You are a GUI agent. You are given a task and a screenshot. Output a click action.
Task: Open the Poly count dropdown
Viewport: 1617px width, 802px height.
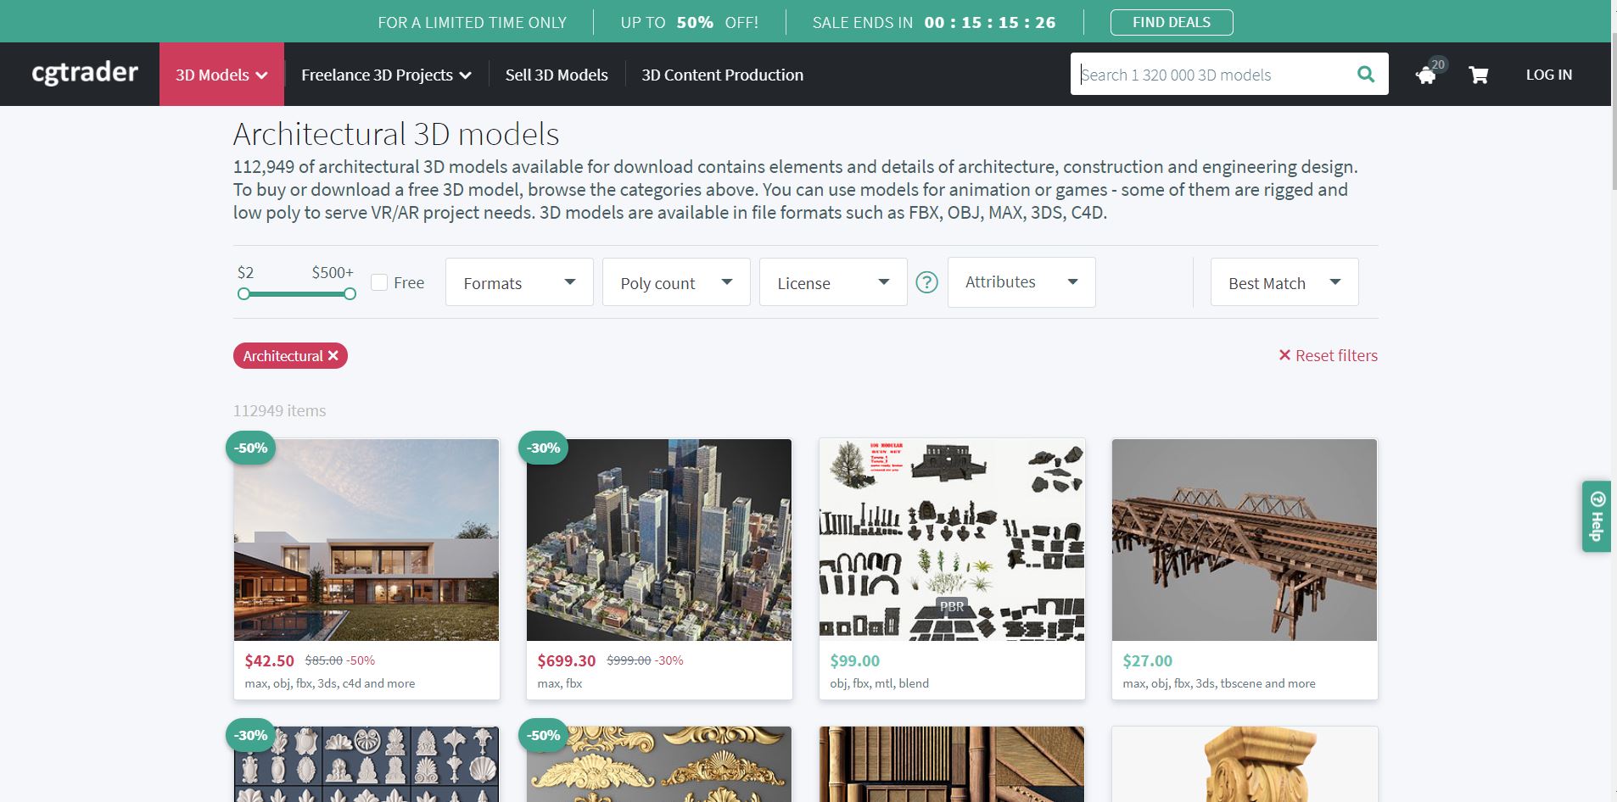(x=675, y=282)
